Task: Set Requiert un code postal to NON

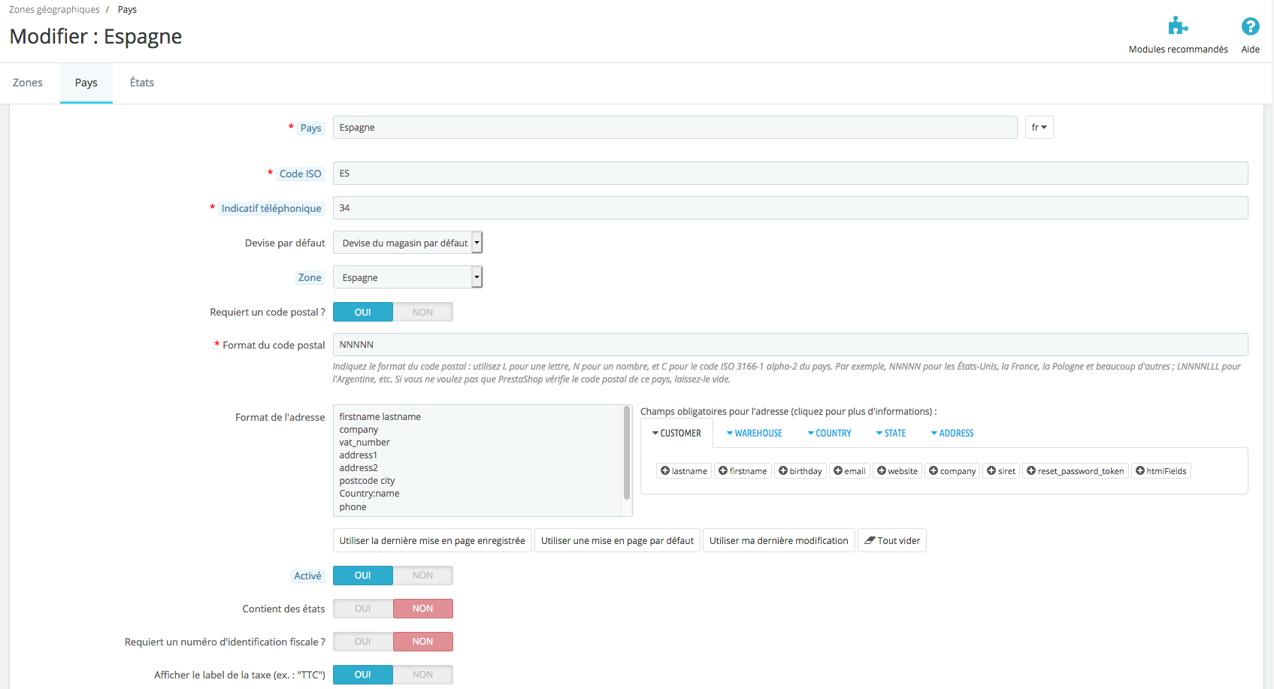Action: coord(422,312)
